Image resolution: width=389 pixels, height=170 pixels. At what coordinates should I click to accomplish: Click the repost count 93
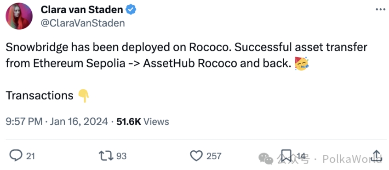tap(121, 156)
